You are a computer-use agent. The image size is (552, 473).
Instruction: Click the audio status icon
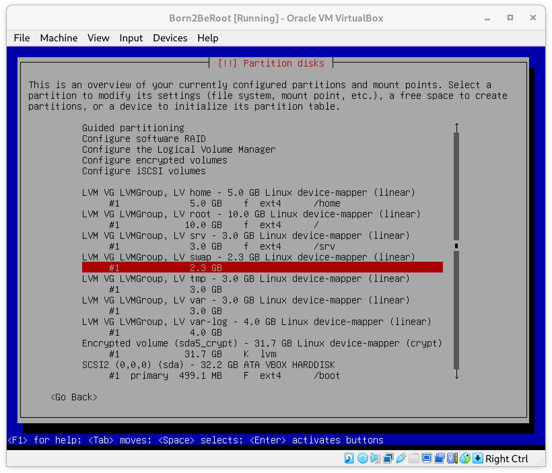click(x=375, y=459)
